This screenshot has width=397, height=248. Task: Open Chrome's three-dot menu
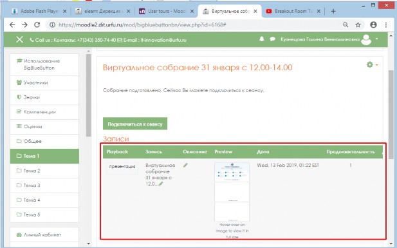click(386, 24)
